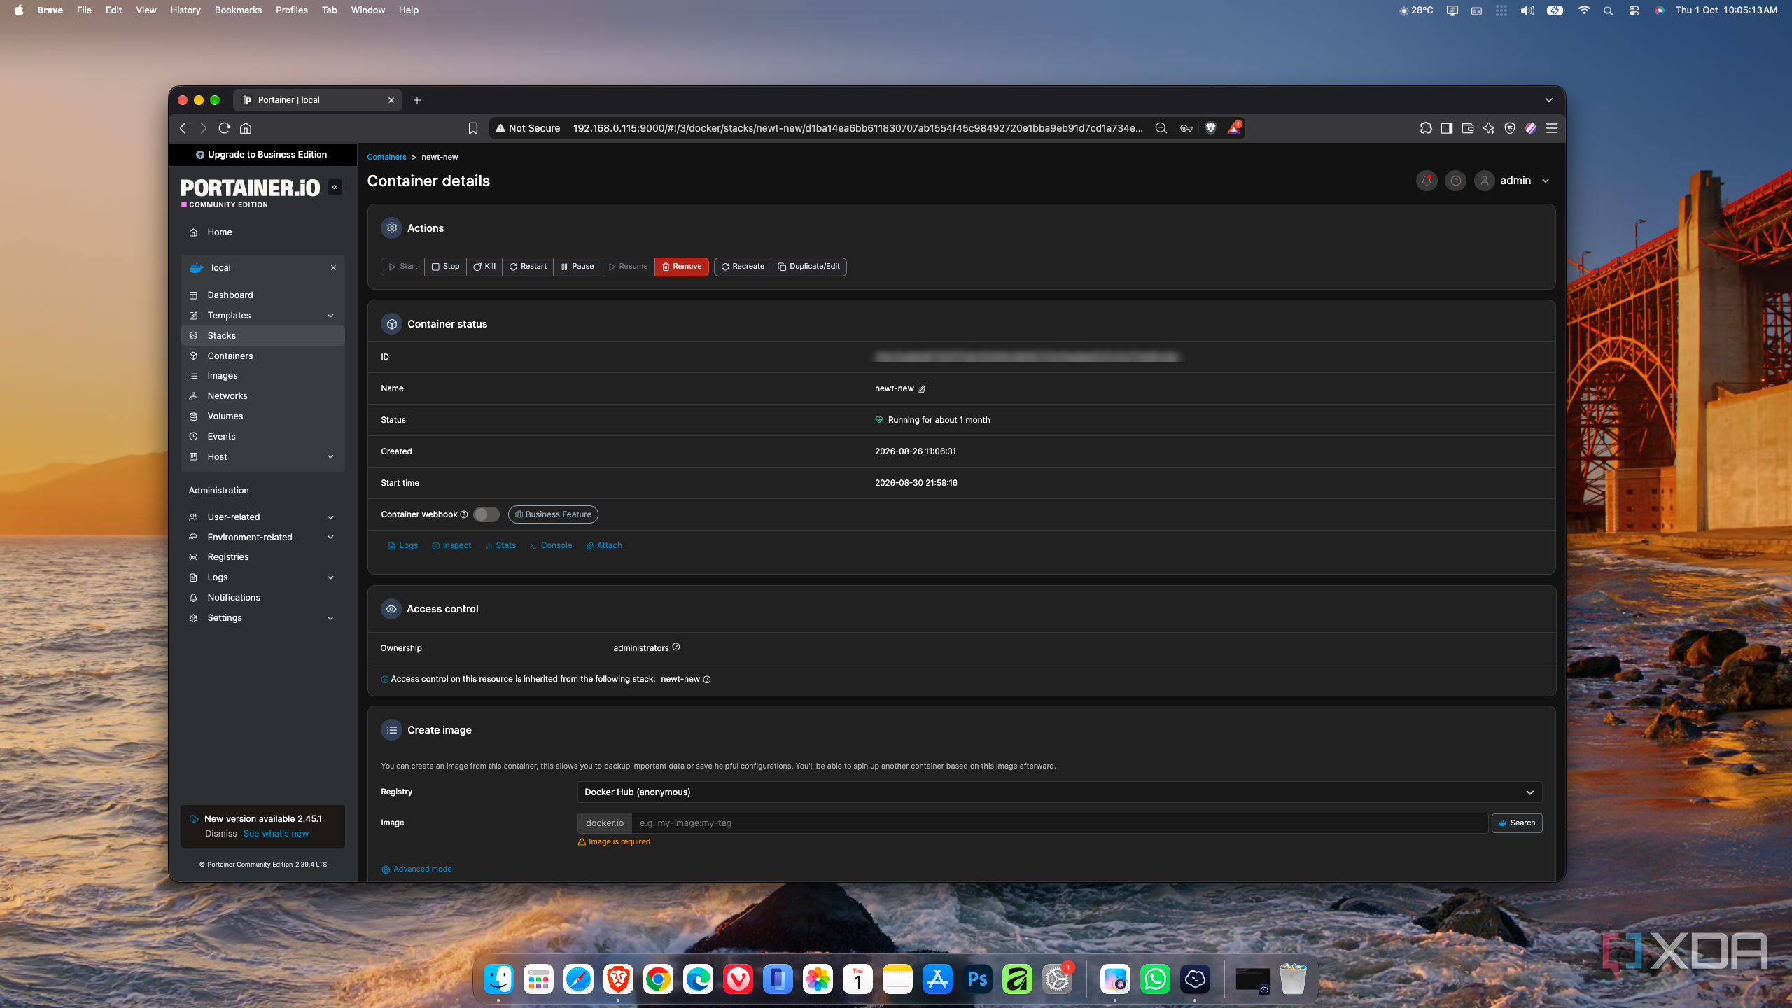The image size is (1792, 1008).
Task: Expand the Templates sidebar section
Action: [x=330, y=316]
